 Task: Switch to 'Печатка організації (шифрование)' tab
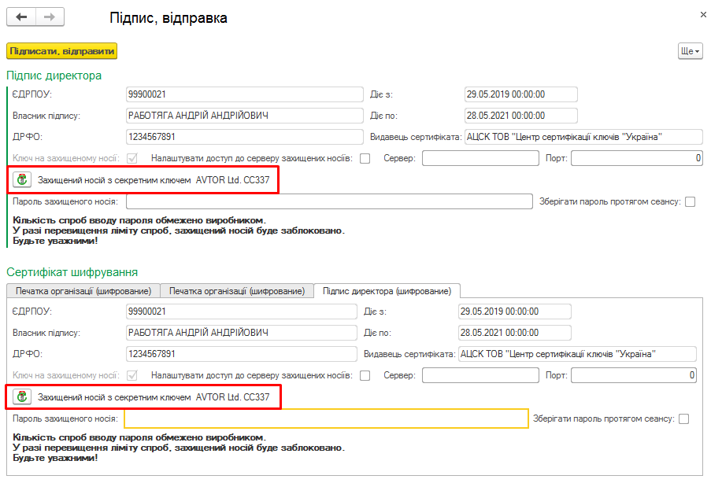(237, 291)
